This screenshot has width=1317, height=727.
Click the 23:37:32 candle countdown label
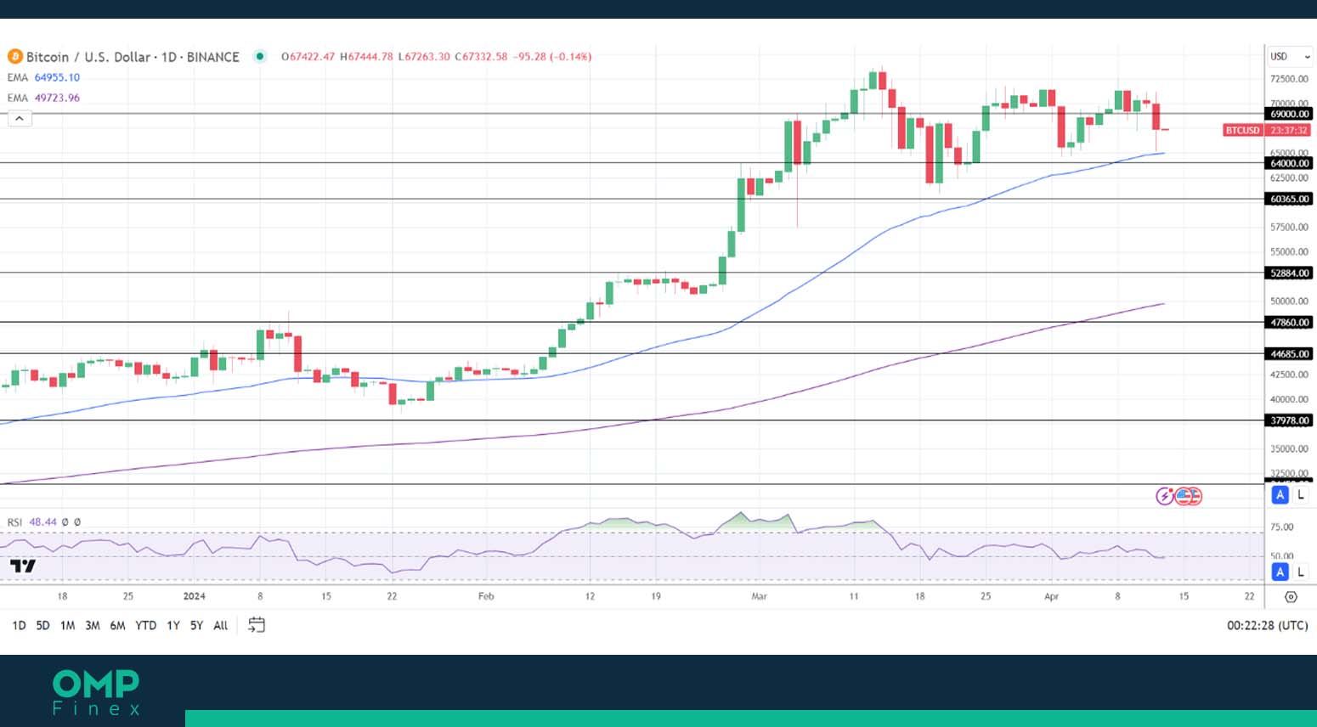pyautogui.click(x=1289, y=130)
